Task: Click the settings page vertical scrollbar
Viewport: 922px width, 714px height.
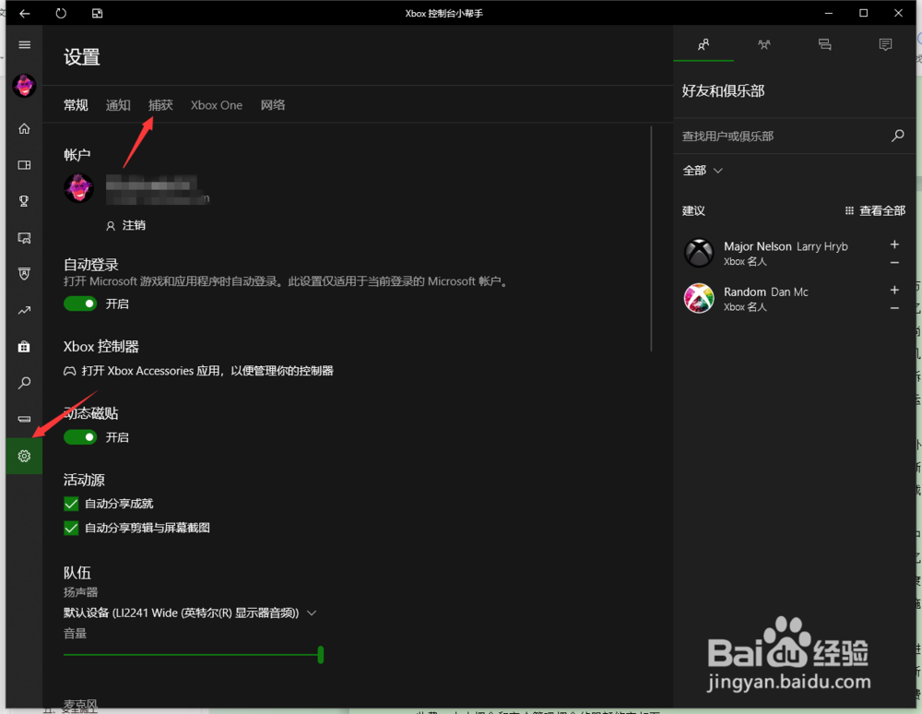Action: point(651,238)
